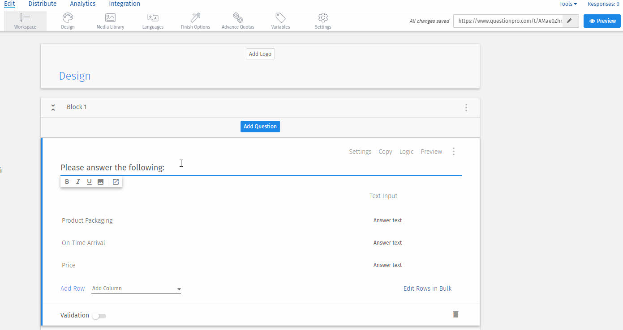Insert image into question text
Screen dimensions: 623x330
pos(100,182)
